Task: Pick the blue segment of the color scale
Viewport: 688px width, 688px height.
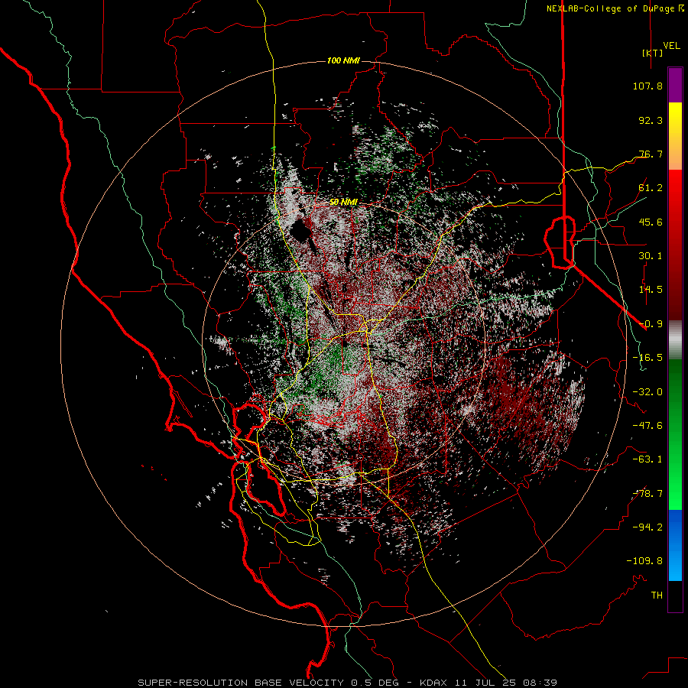Action: (675, 545)
